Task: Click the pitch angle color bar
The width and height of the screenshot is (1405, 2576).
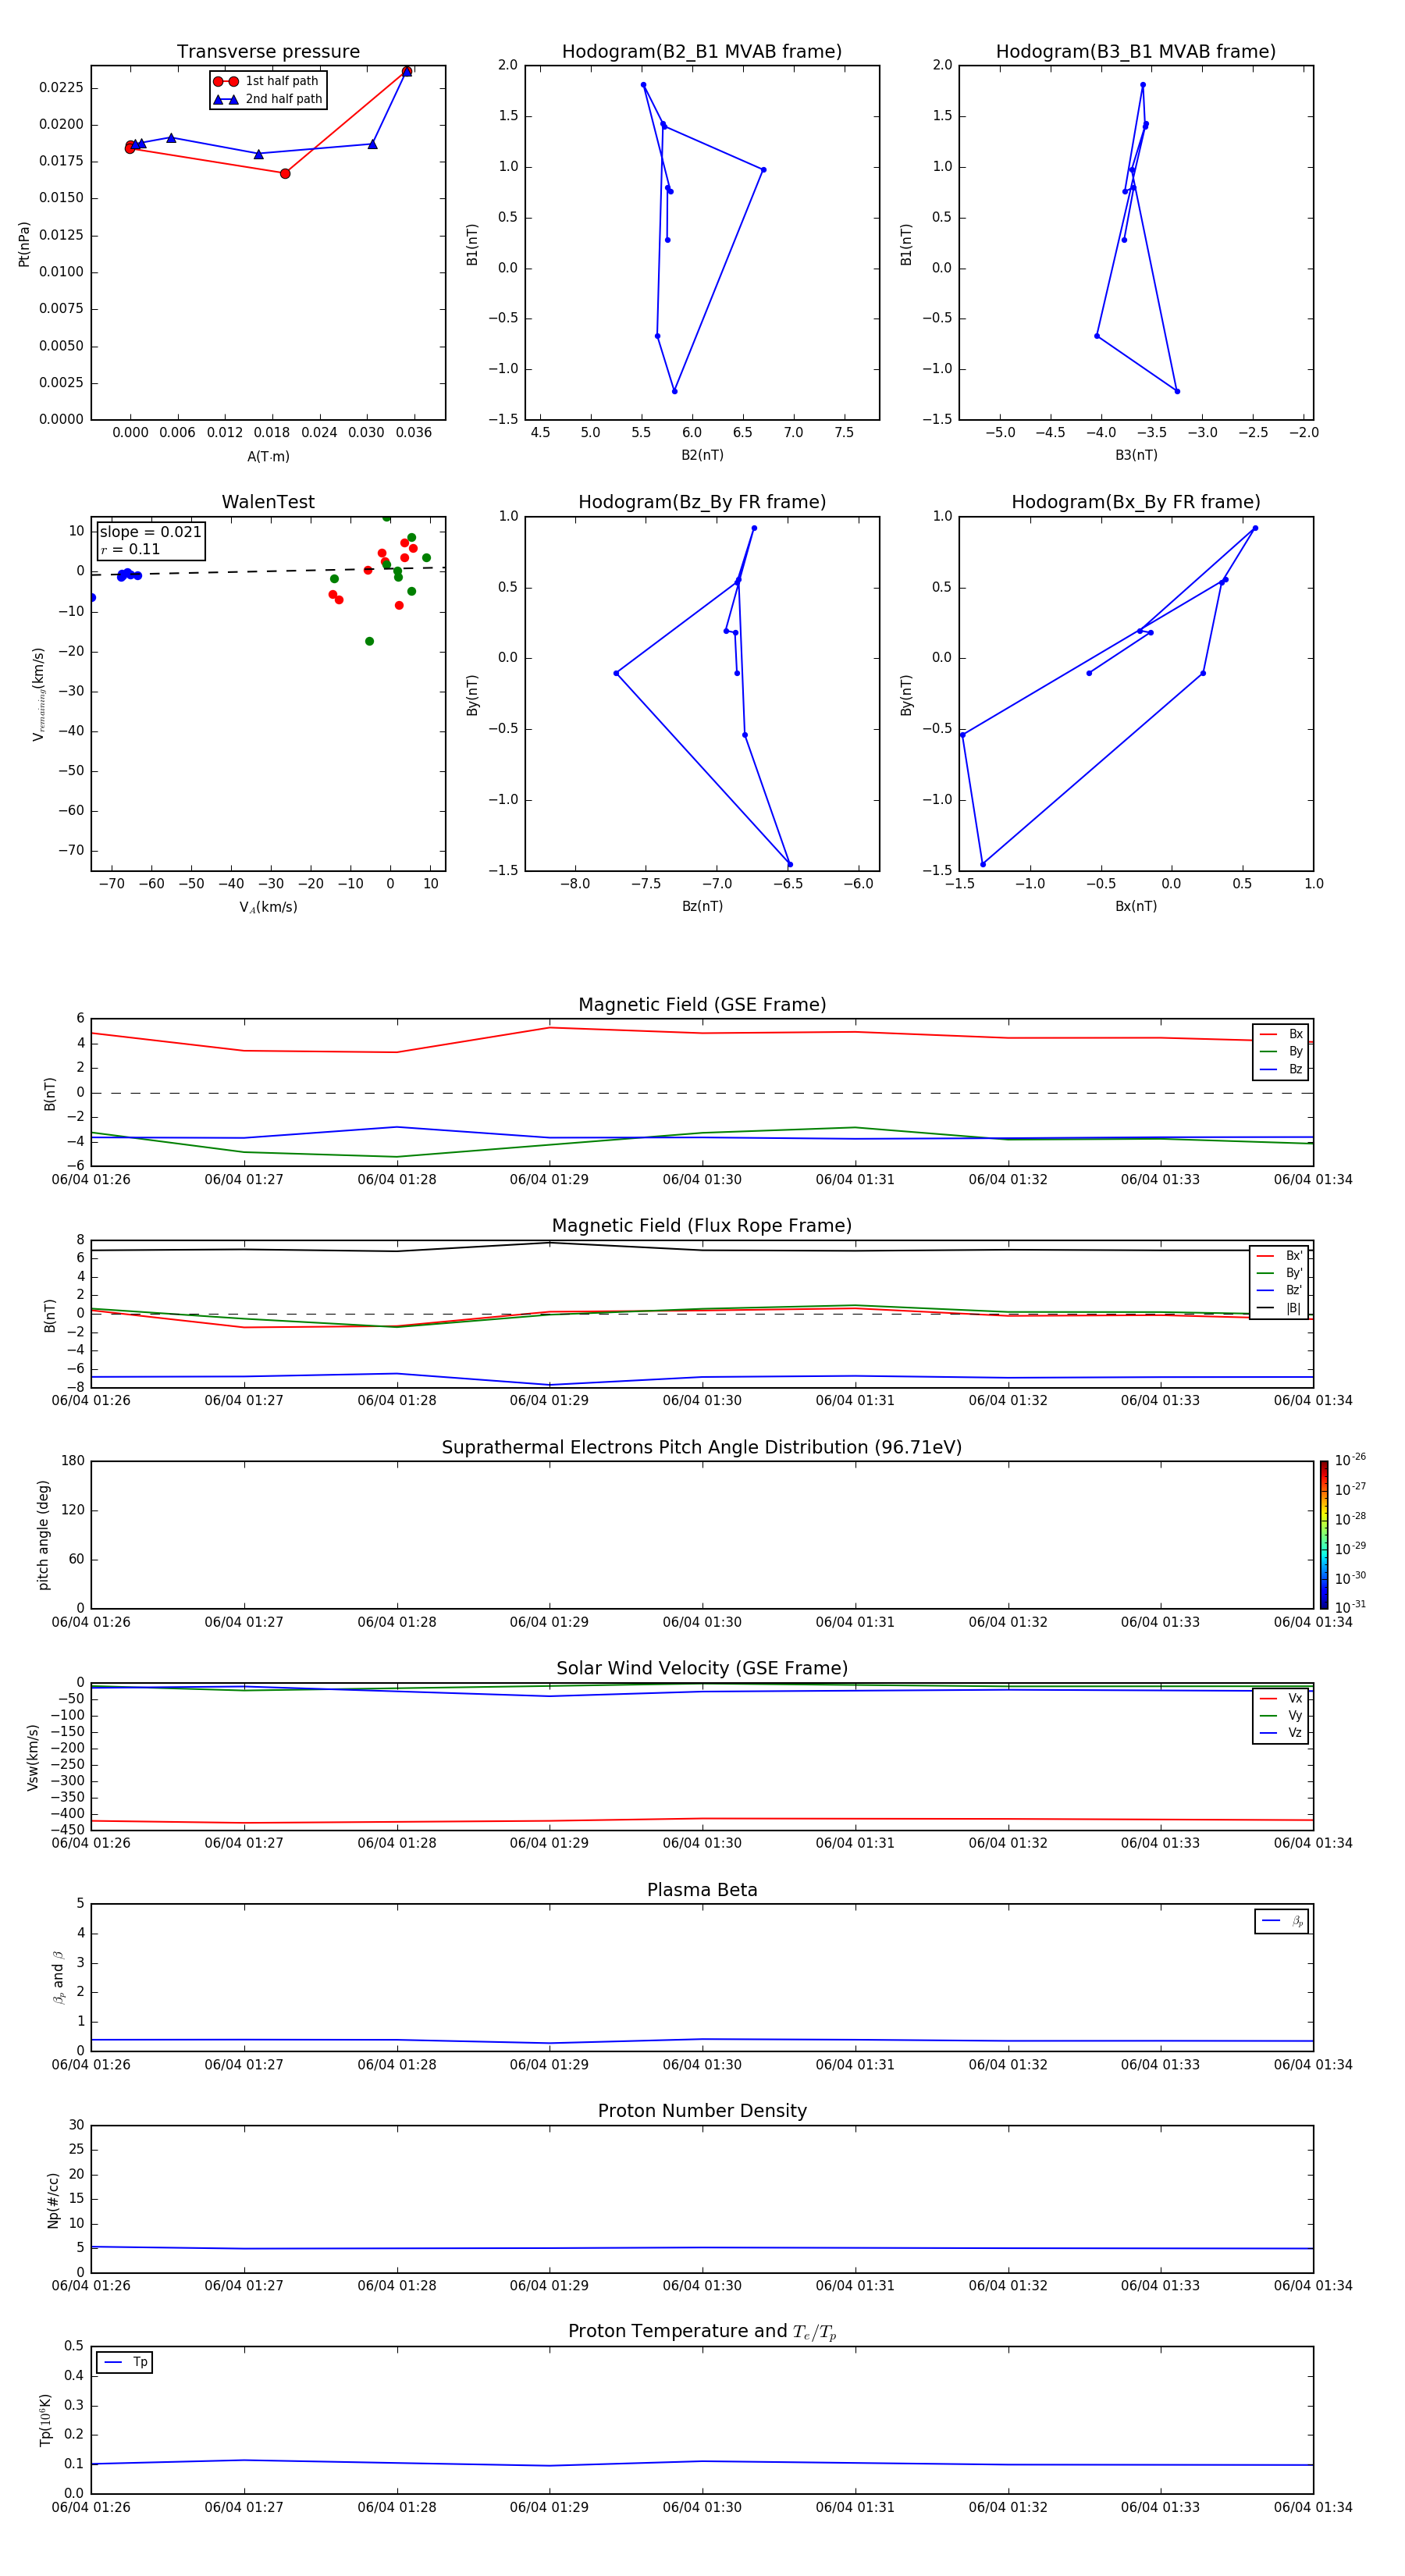Action: pos(1324,1535)
